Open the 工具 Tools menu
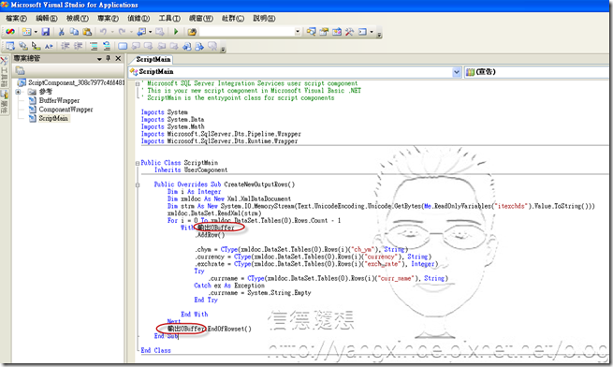 [169, 19]
